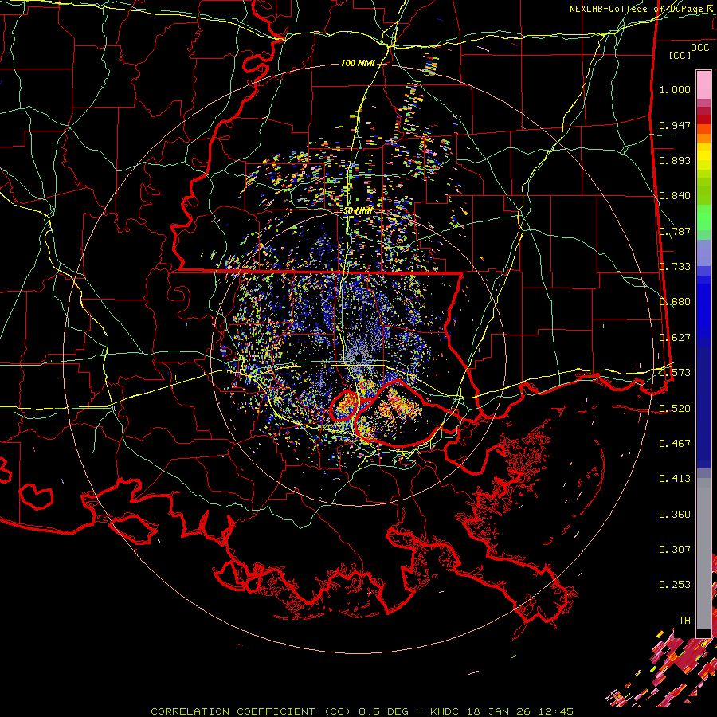Viewport: 717px width, 717px height.
Task: Select the 0.253 scale value
Action: pyautogui.click(x=675, y=585)
